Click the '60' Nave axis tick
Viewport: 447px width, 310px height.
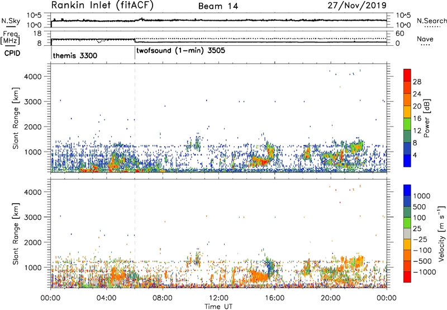point(400,34)
